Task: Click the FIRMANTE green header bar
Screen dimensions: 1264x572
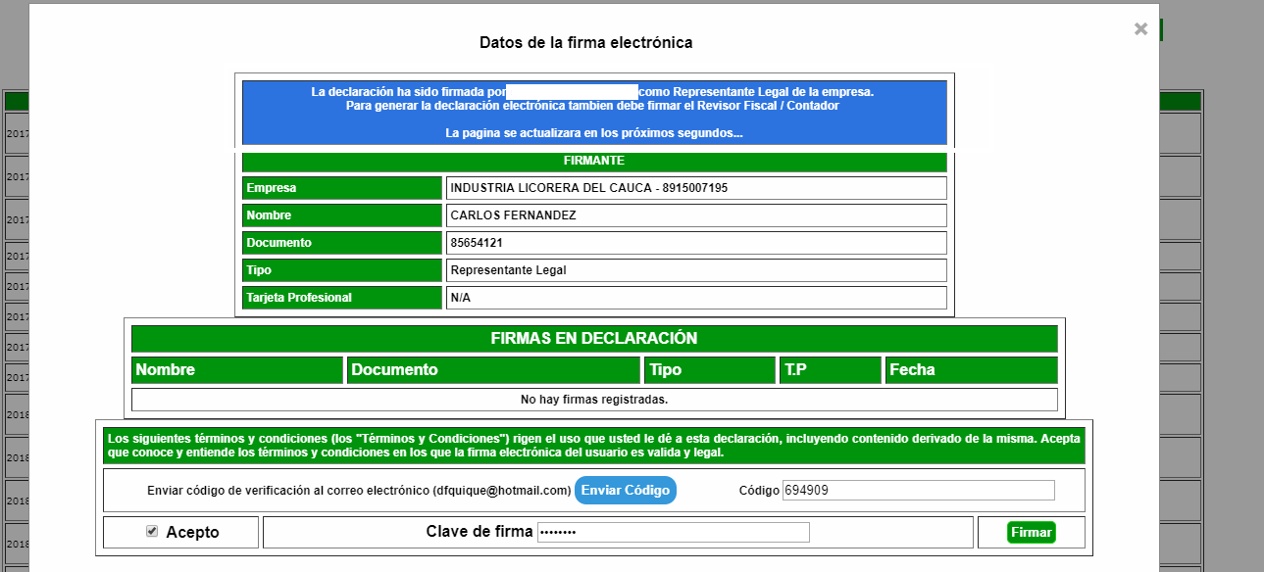Action: [x=594, y=162]
